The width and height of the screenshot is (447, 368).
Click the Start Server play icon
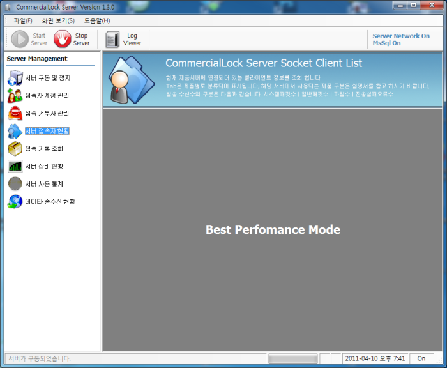[20, 39]
